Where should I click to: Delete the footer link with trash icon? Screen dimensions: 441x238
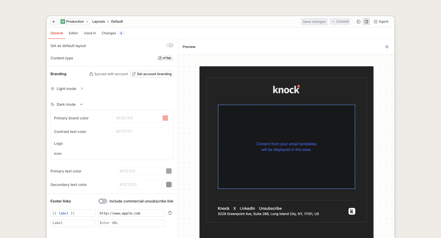pyautogui.click(x=170, y=213)
